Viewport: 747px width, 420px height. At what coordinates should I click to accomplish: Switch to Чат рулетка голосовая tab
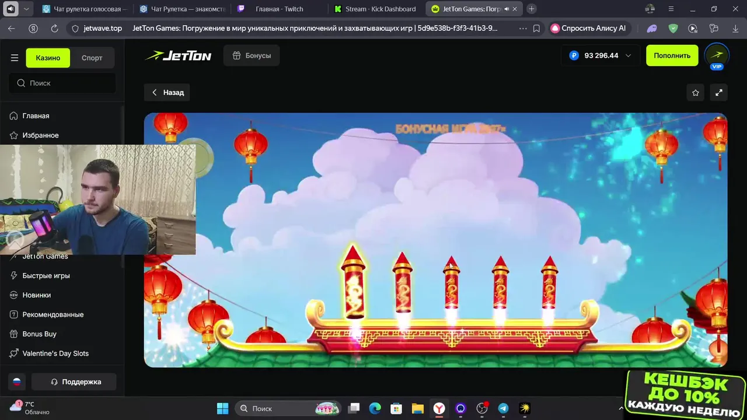[x=85, y=9]
